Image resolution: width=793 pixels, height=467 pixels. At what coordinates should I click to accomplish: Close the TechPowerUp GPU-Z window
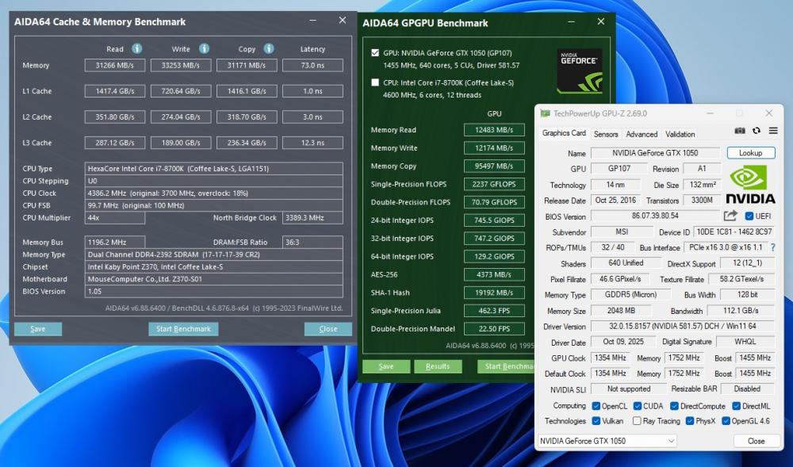[x=768, y=113]
